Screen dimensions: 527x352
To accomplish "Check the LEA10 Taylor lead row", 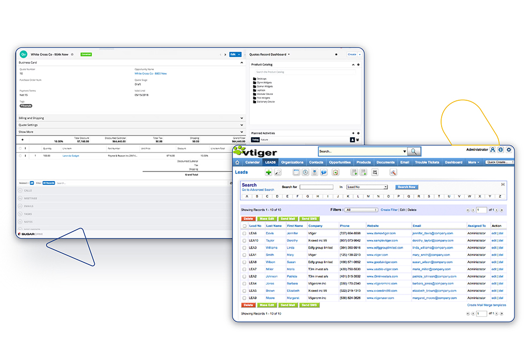I will coord(245,241).
